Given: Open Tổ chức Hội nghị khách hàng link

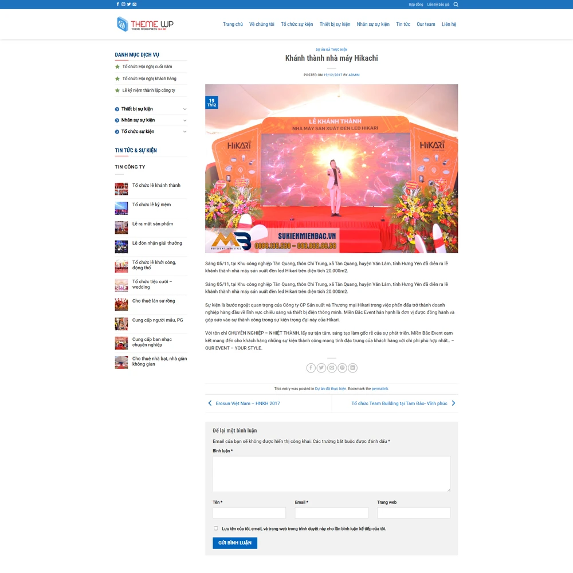Looking at the screenshot, I should tap(149, 79).
